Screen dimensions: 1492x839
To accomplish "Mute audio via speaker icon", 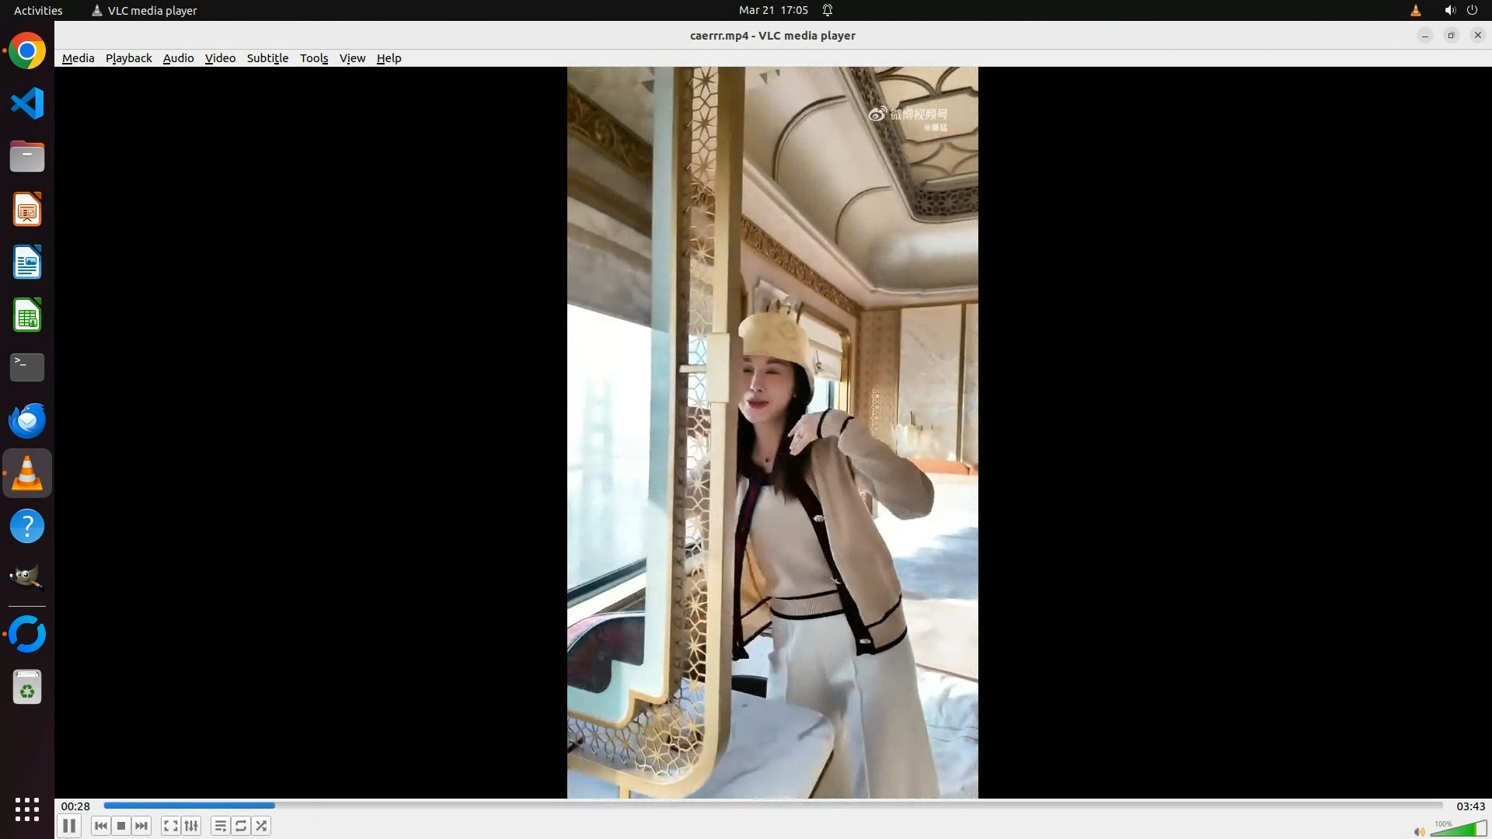I will [x=1419, y=832].
